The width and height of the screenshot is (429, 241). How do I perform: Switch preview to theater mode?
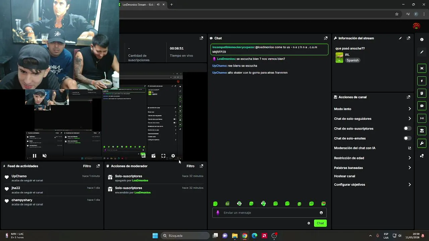point(154,156)
